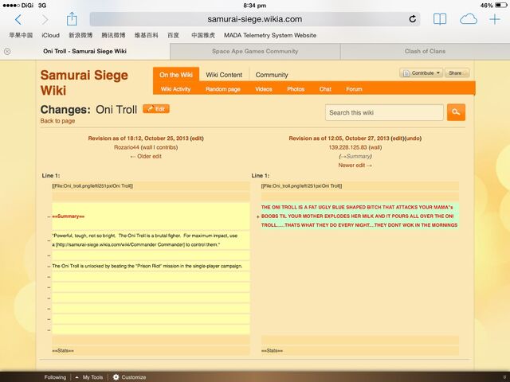The height and width of the screenshot is (382, 510).
Task: Open the wiki Forum
Action: pyautogui.click(x=354, y=89)
